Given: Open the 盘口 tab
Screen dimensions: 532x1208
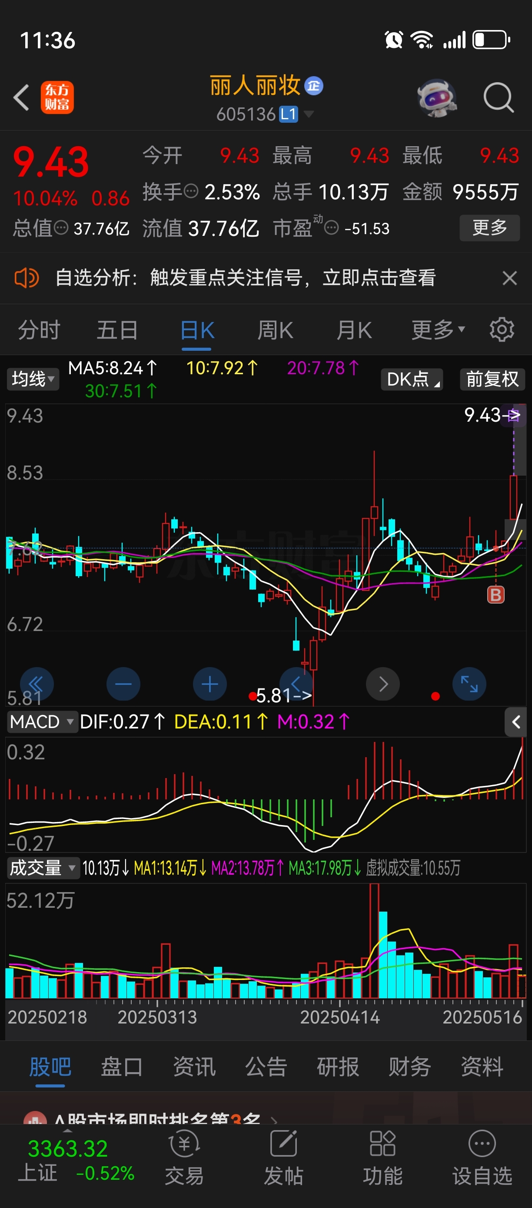Looking at the screenshot, I should tap(122, 1067).
